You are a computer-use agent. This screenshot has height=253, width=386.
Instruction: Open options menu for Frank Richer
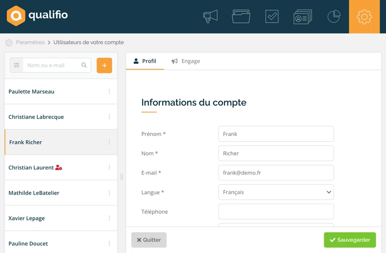[109, 142]
